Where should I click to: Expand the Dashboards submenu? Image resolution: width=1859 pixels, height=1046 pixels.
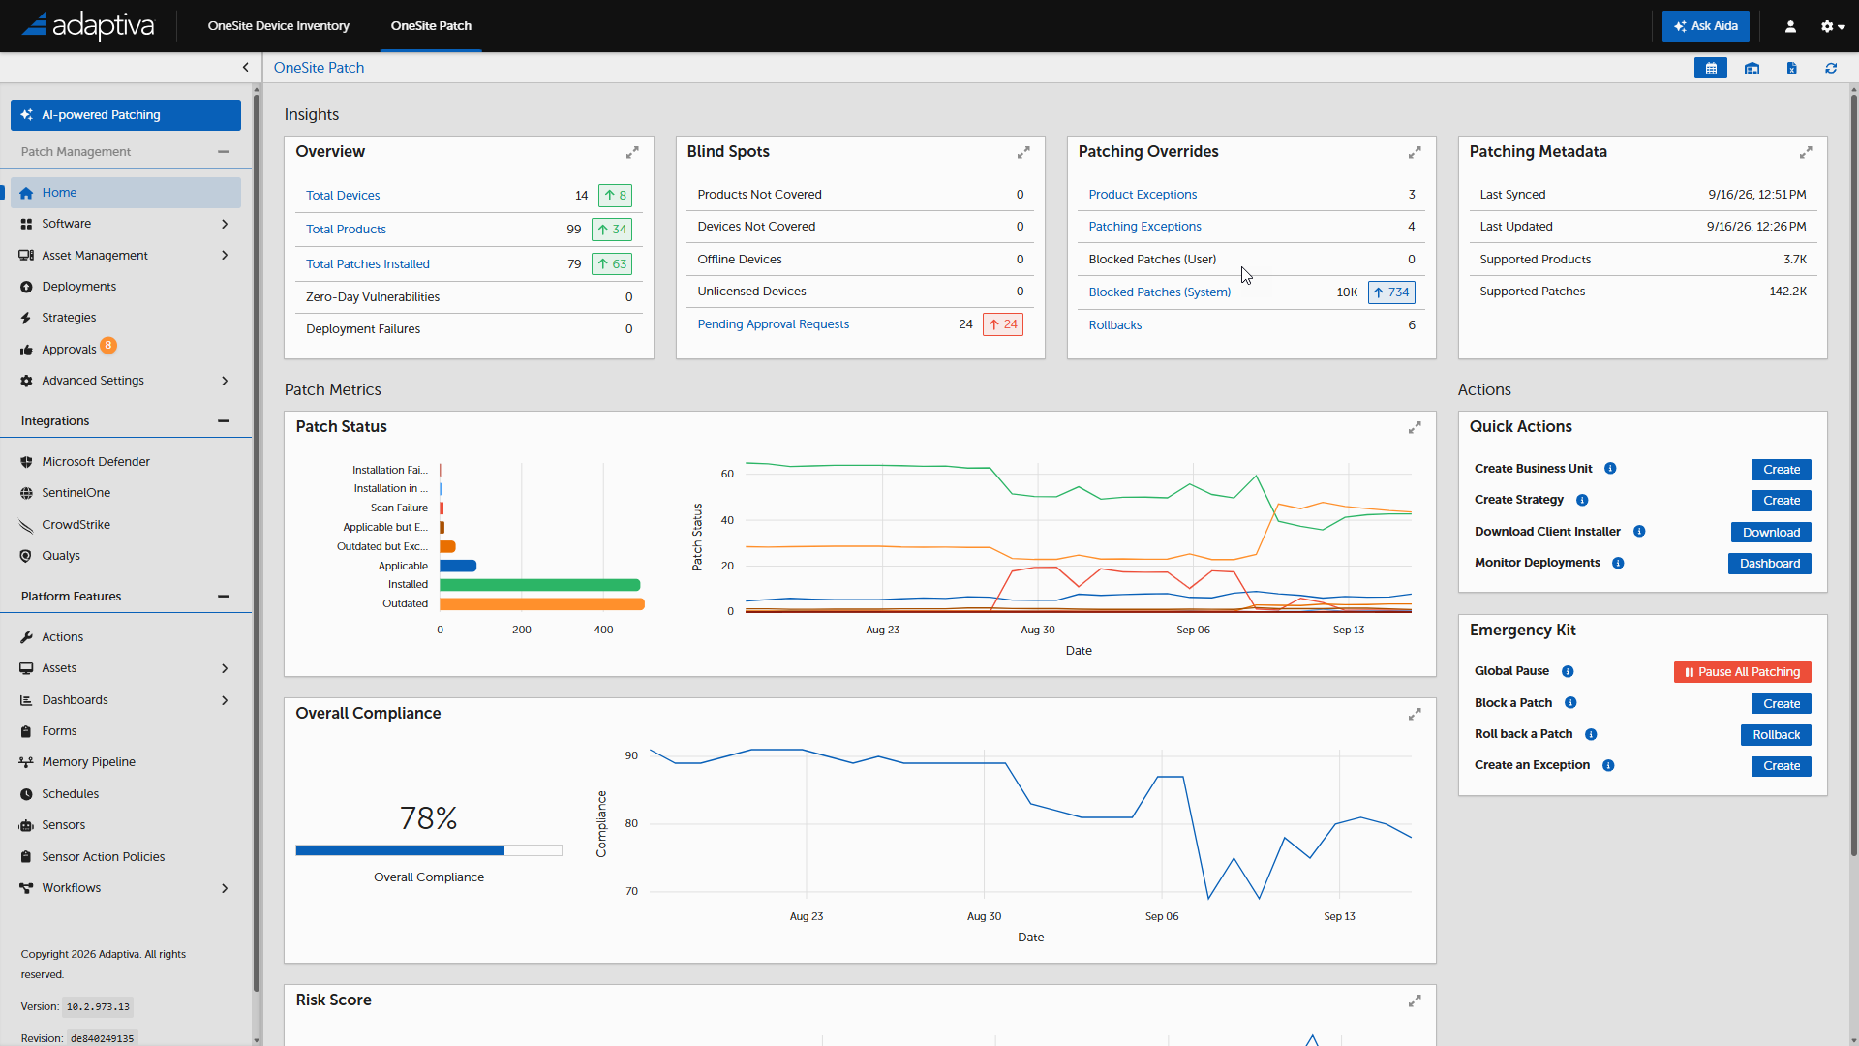pos(225,700)
